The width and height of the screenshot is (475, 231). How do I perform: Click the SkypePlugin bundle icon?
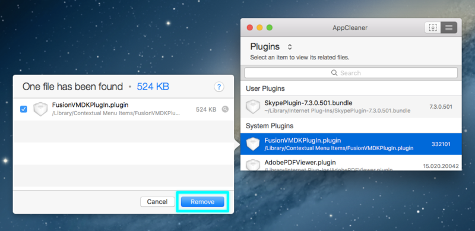click(x=253, y=107)
